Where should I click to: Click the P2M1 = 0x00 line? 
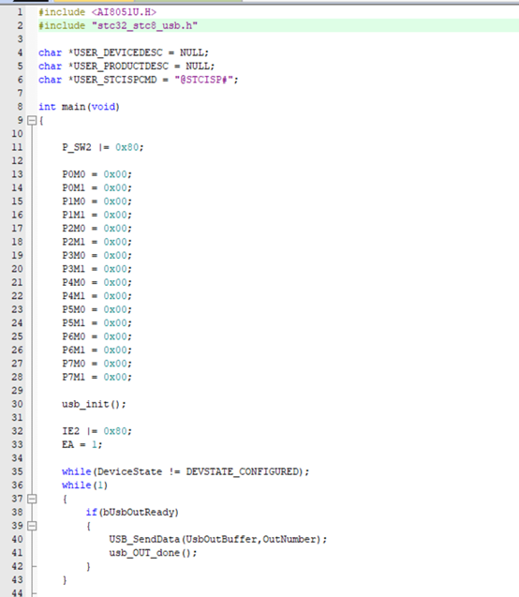97,242
